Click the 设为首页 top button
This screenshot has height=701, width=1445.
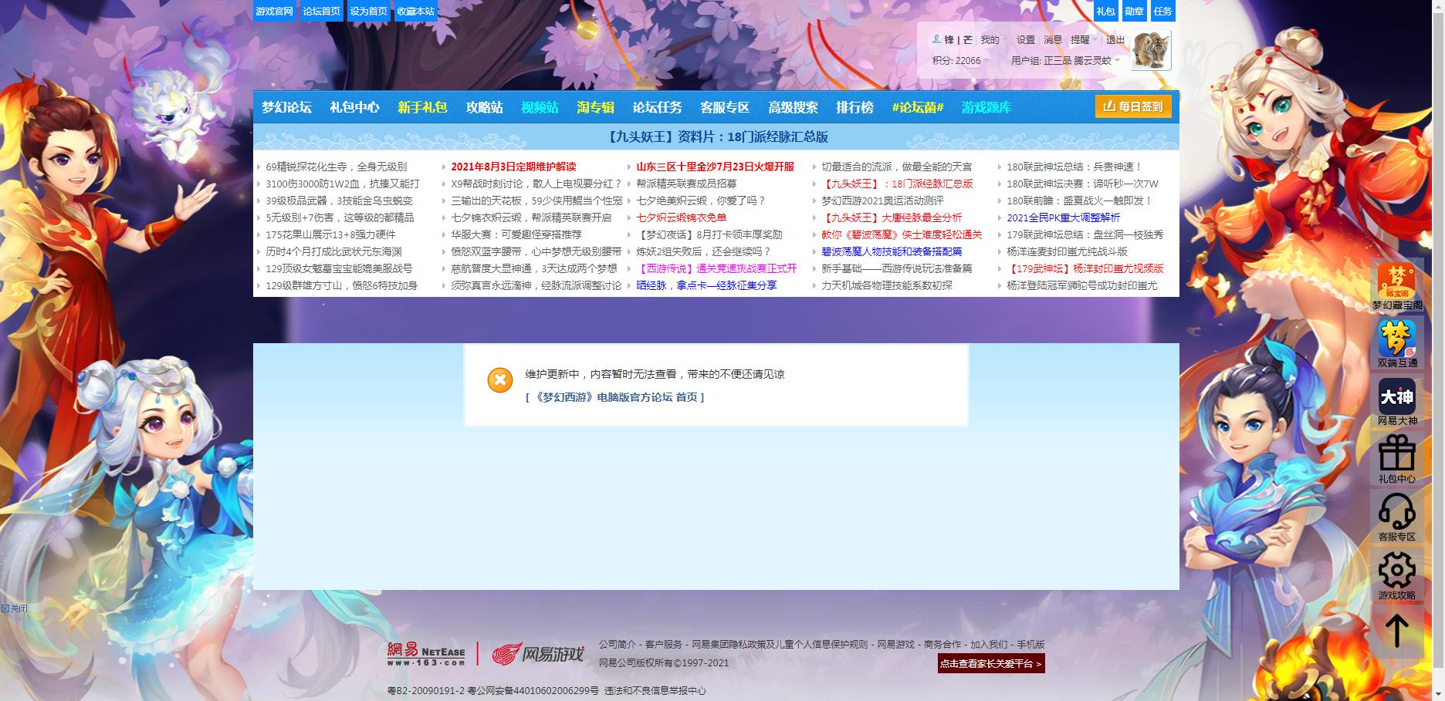tap(368, 11)
